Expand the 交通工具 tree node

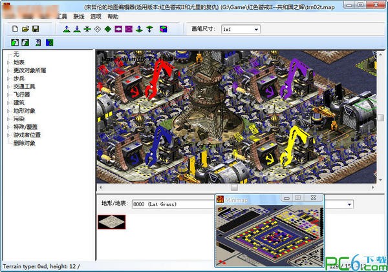[8, 86]
